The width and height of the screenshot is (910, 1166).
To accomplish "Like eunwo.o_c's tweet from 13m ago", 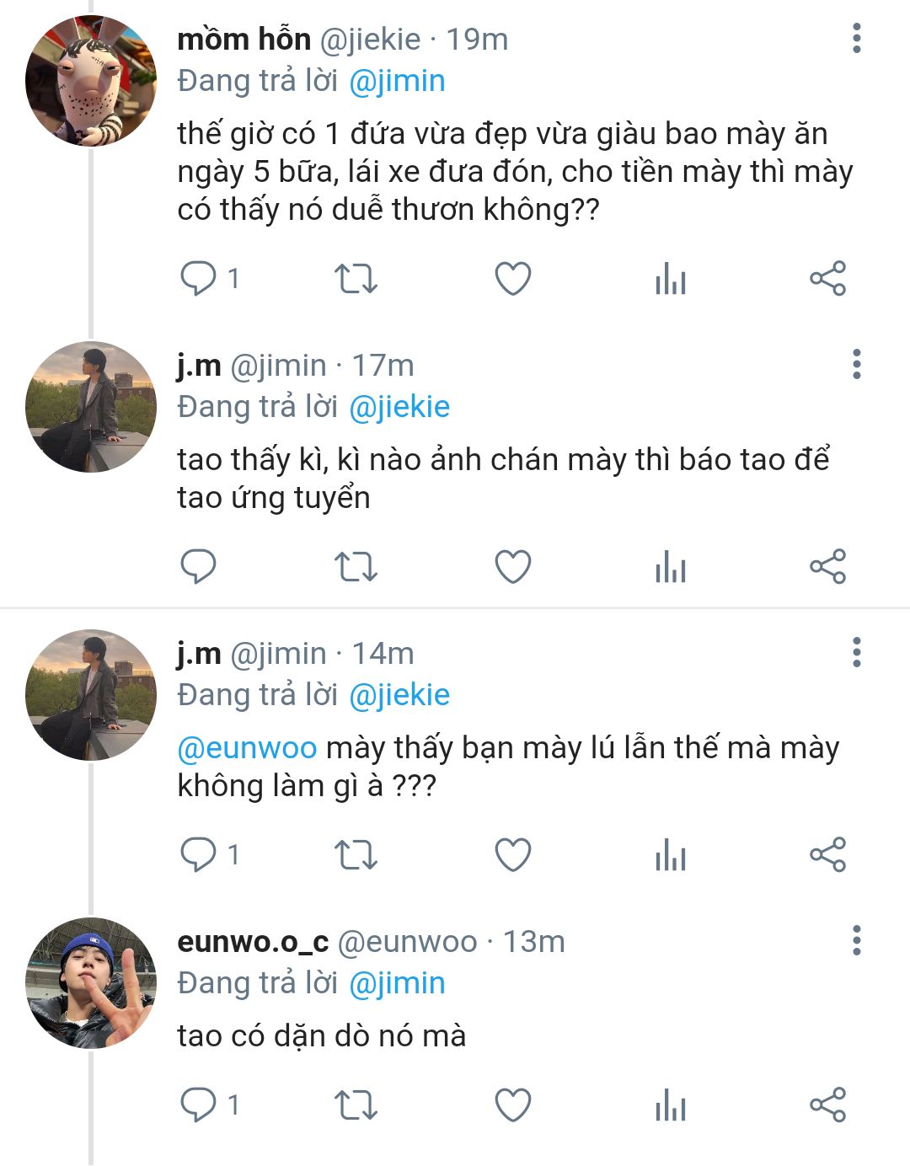I will tap(512, 1105).
